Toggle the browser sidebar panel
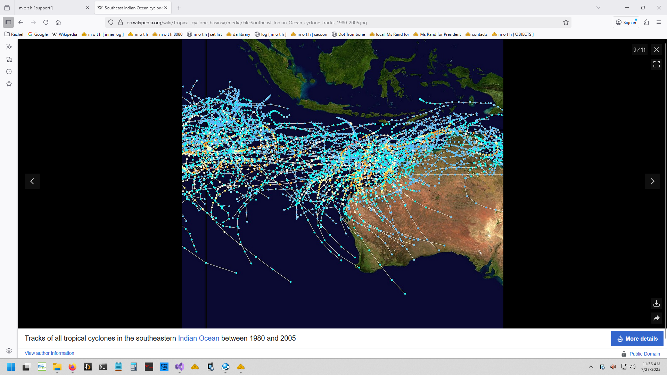The width and height of the screenshot is (667, 375). pyautogui.click(x=8, y=23)
